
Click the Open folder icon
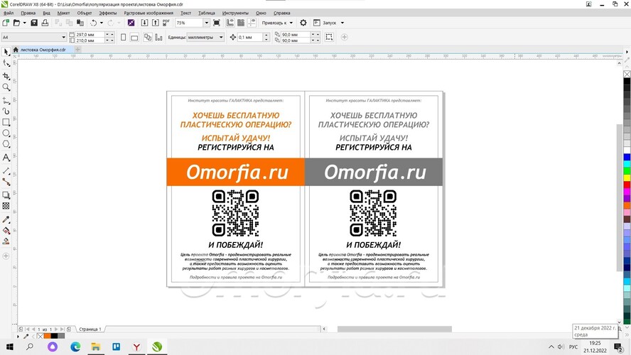click(16, 23)
